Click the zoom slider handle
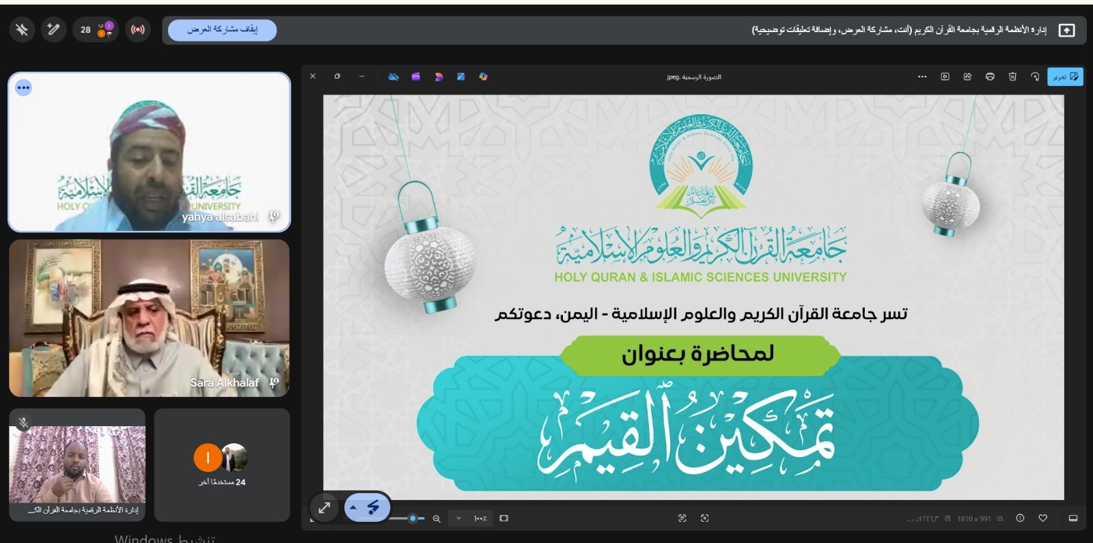Screen dimensions: 1093x543 [x=413, y=518]
